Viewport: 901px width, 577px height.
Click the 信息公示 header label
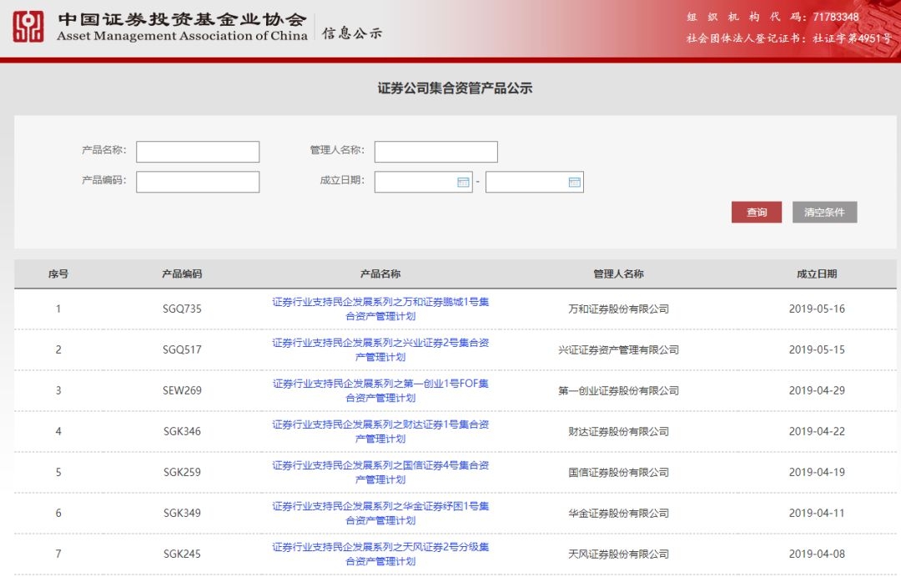click(352, 33)
